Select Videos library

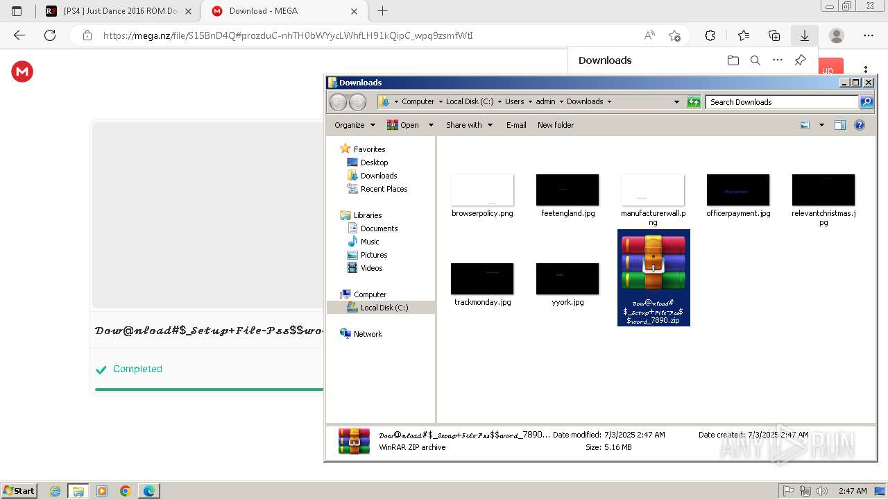pyautogui.click(x=371, y=268)
